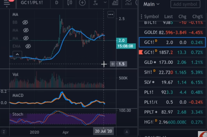Select the highlighted GC1! 2.0 watchlist row
The height and width of the screenshot is (137, 207).
172,42
